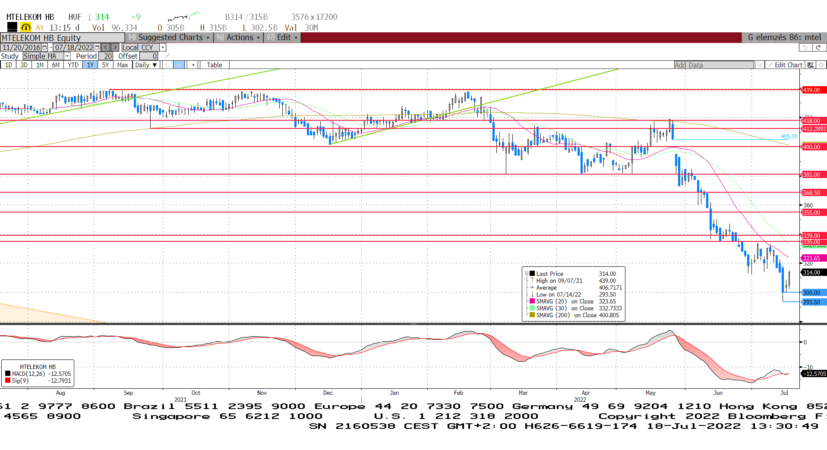Image resolution: width=827 pixels, height=450 pixels.
Task: Click the Low marker icon in legend
Action: coord(532,294)
